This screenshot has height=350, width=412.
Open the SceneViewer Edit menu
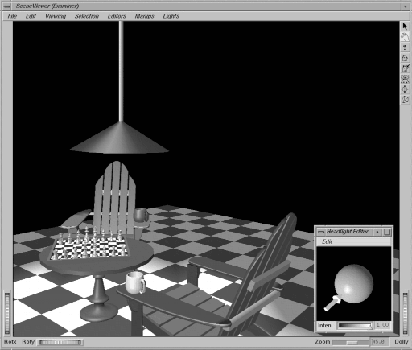pos(31,16)
